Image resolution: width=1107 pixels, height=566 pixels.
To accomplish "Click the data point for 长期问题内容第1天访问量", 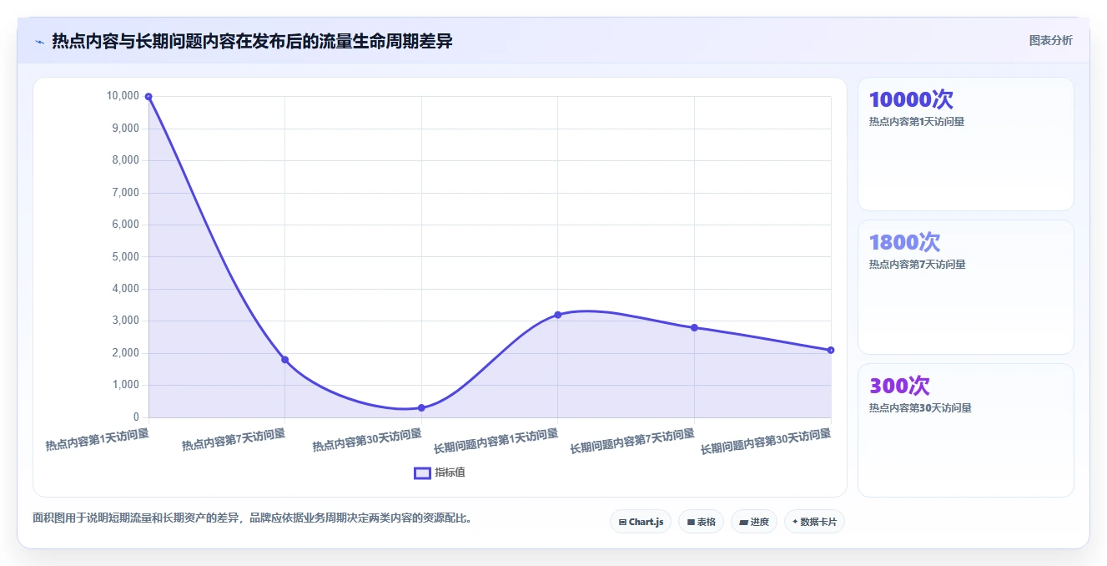I will tap(558, 315).
